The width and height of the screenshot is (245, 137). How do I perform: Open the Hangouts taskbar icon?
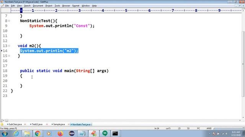(105, 134)
